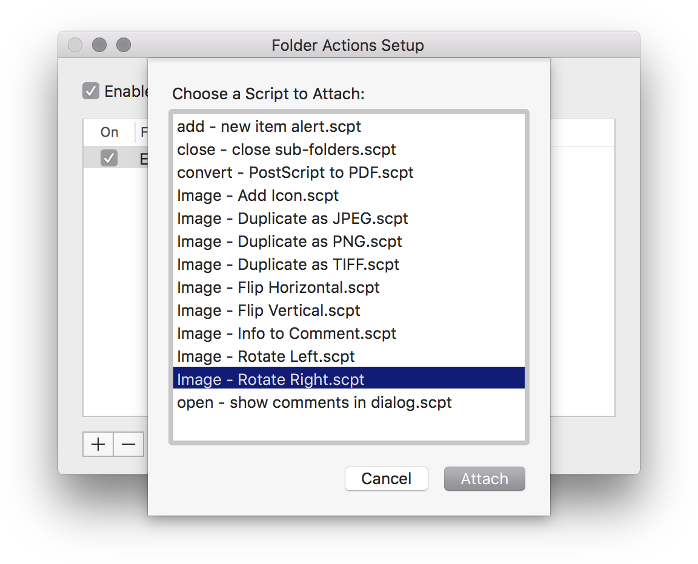Viewport: 698px width, 564px height.
Task: Choose 'close - close sub-folders.scpt' script
Action: coord(287,149)
